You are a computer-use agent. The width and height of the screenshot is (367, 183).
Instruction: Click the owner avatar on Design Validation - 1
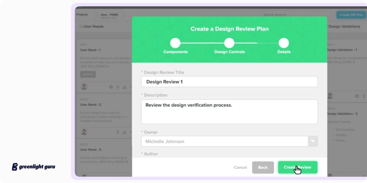coord(330,96)
